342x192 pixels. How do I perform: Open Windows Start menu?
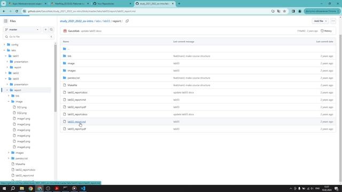[x=4, y=188]
